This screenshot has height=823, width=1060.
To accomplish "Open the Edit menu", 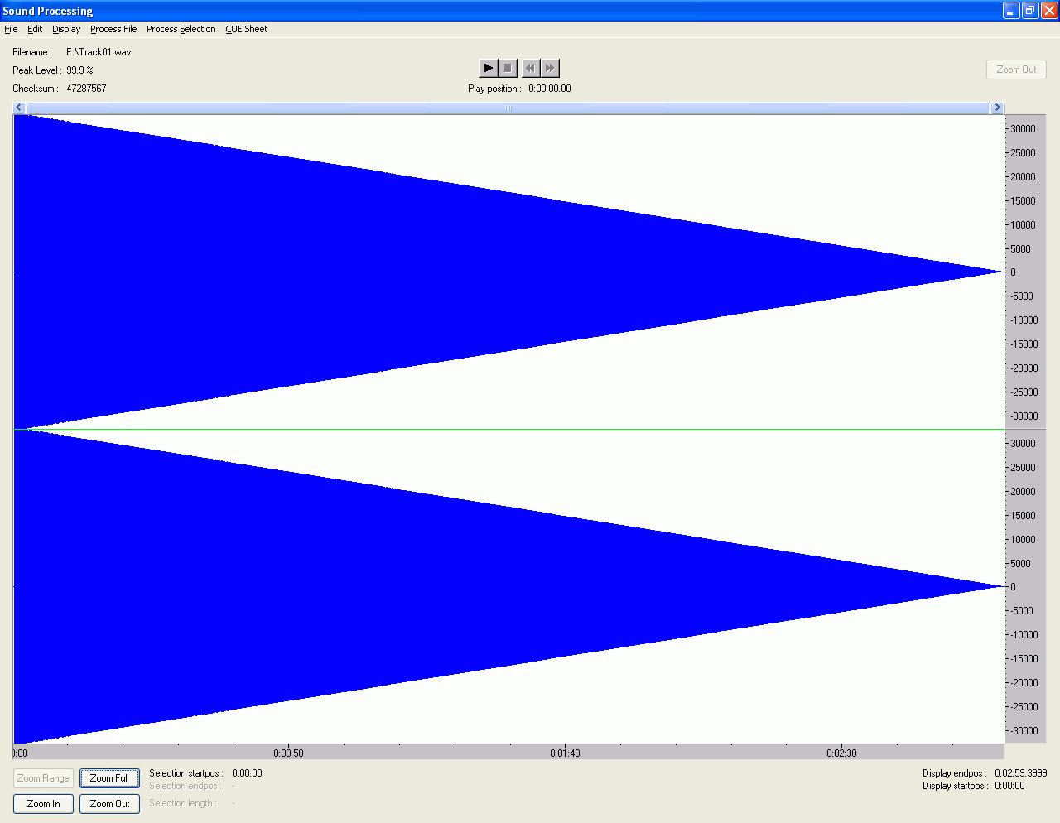I will [35, 29].
